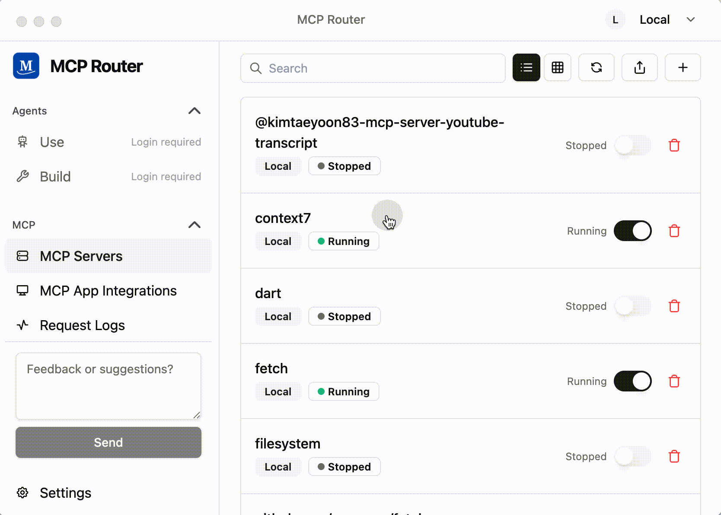Screen dimensions: 721x515
Task: Disable the context7 server toggle
Action: (x=632, y=231)
